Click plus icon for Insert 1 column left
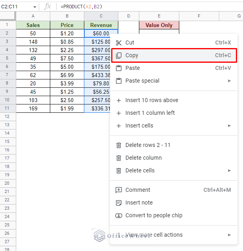Screen dimensions: 243x251 (119, 113)
